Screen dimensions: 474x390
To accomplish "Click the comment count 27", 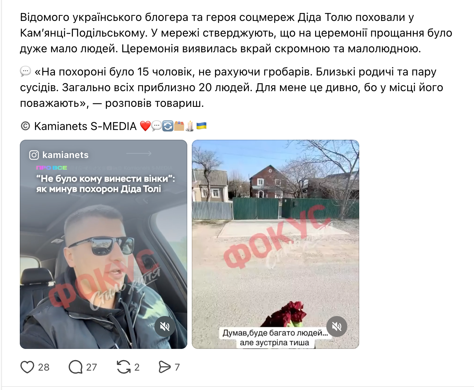I will (92, 367).
